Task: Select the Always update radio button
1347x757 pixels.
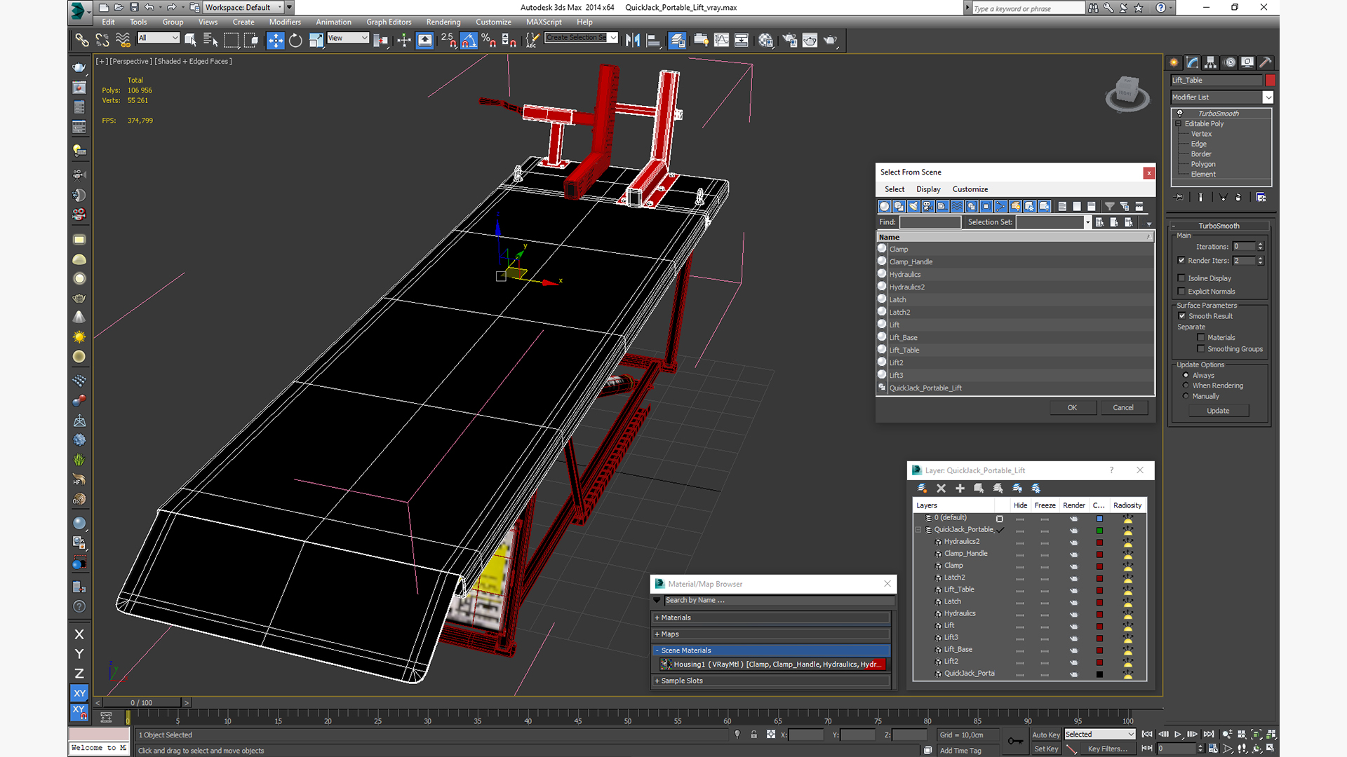Action: pos(1186,376)
